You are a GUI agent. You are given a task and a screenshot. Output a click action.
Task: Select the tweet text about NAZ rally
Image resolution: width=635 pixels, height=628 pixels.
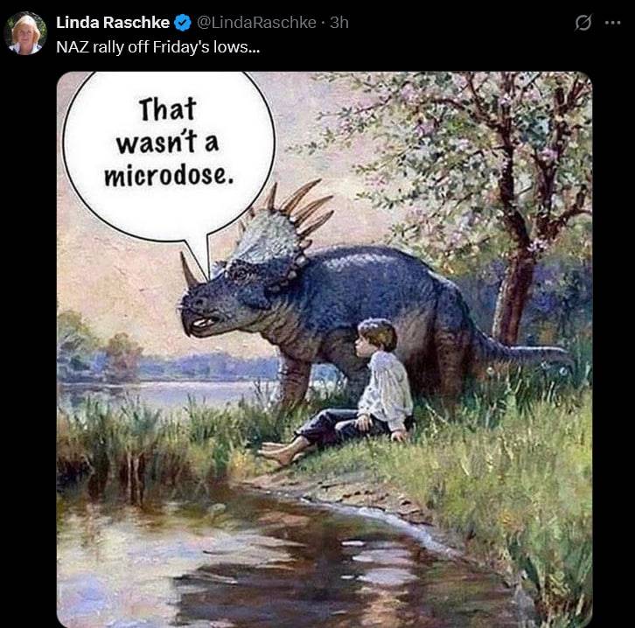click(158, 47)
